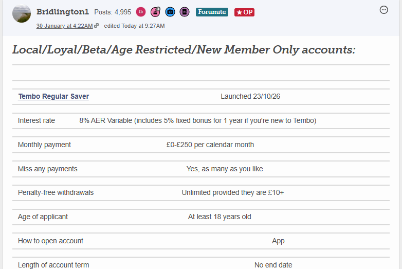Click the Forumite rank label
The width and height of the screenshot is (402, 269).
pyautogui.click(x=212, y=12)
